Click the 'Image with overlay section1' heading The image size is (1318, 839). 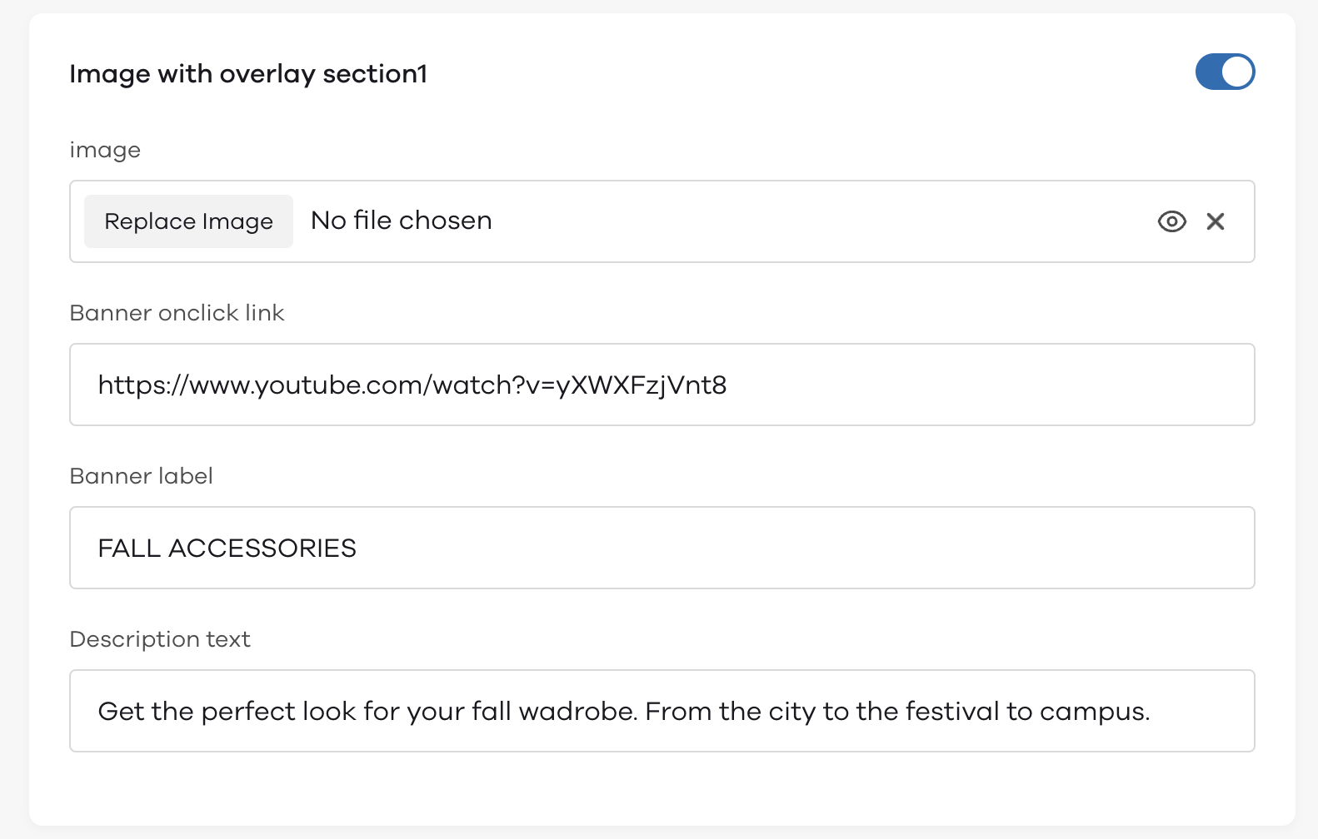point(248,74)
